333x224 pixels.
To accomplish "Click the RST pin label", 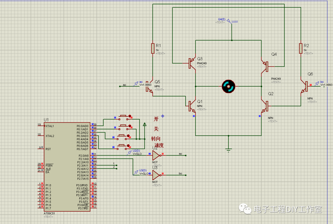I will [48, 149].
